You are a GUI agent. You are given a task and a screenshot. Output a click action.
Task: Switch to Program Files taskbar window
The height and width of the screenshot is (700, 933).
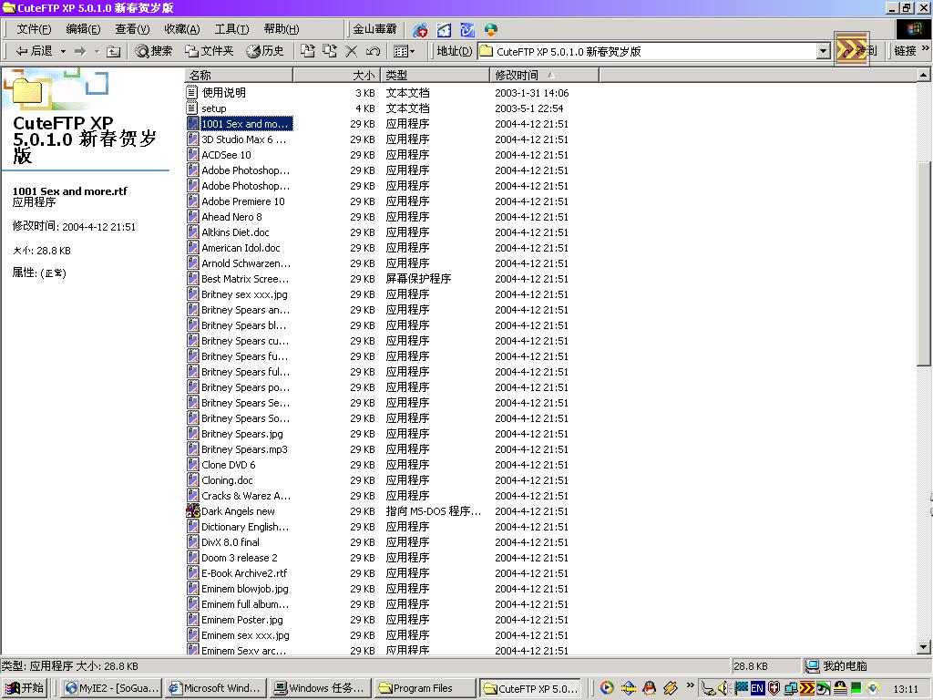tap(425, 688)
